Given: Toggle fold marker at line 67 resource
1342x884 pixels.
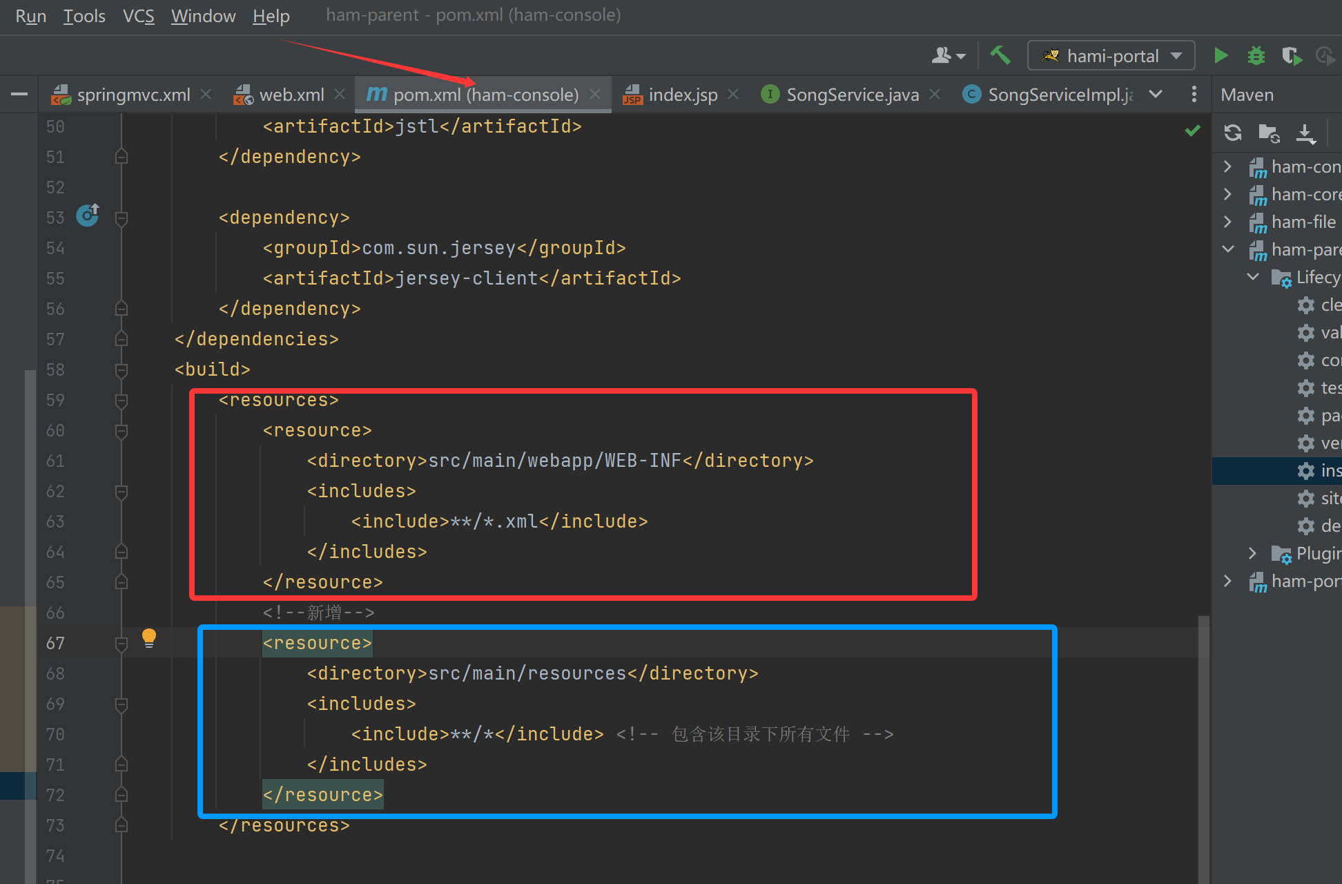Looking at the screenshot, I should tap(121, 644).
